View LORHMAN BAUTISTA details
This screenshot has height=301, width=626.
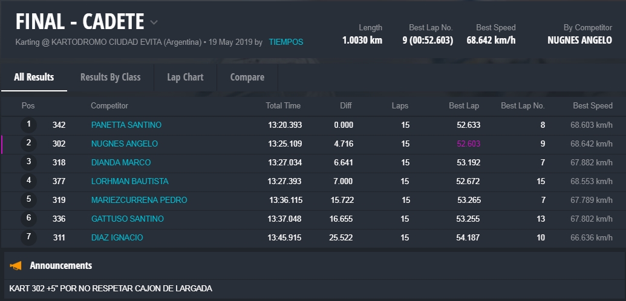click(x=130, y=181)
